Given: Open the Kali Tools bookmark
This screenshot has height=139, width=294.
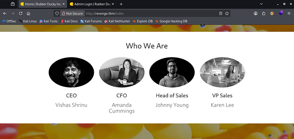Looking at the screenshot, I should tap(48, 21).
